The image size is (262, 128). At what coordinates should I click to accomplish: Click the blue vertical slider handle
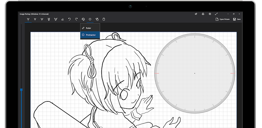click(x=21, y=90)
